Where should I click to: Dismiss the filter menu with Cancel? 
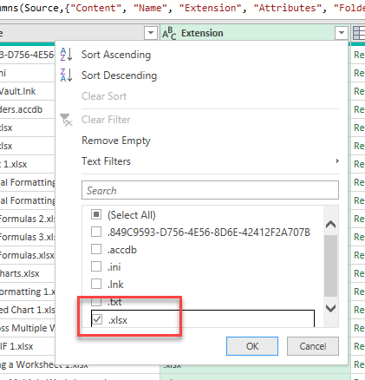(x=313, y=346)
